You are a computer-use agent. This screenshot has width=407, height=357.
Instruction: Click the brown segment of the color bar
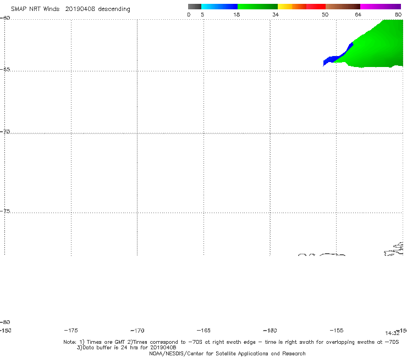pyautogui.click(x=343, y=7)
